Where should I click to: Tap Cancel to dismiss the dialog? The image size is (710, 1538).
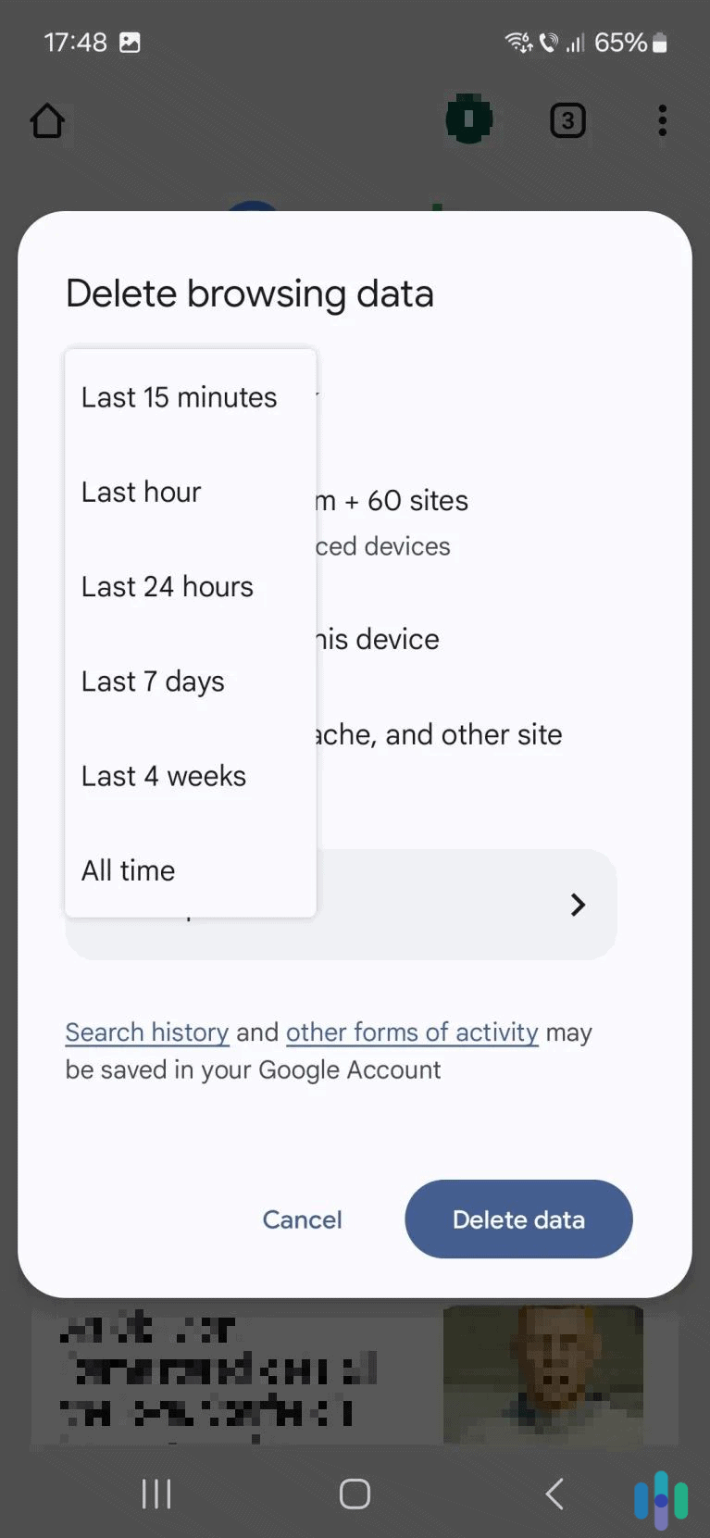[302, 1219]
